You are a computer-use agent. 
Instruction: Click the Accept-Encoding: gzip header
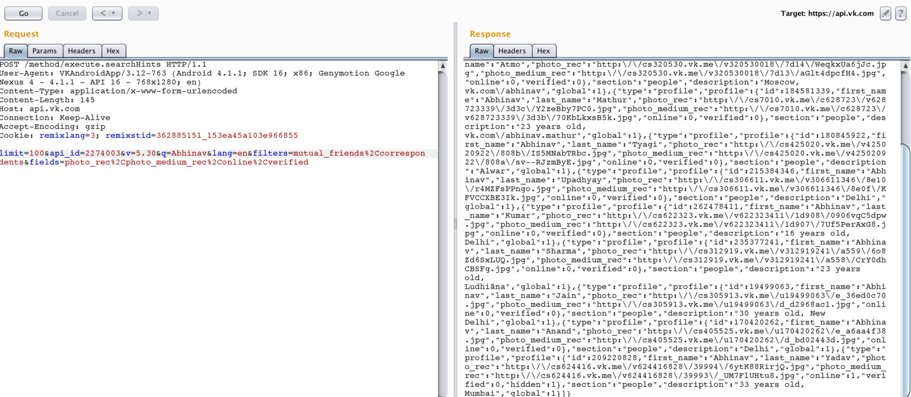(52, 126)
